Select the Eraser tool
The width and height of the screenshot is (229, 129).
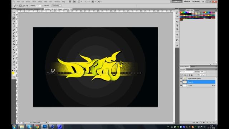click(14, 42)
